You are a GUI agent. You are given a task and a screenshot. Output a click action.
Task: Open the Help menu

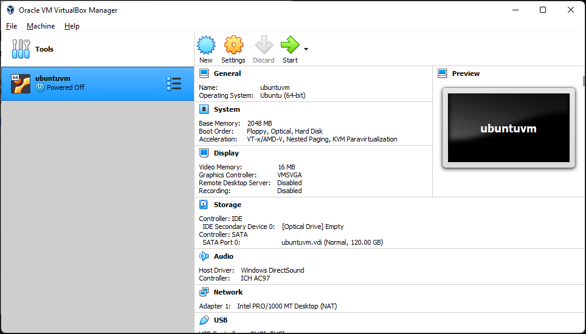click(72, 26)
